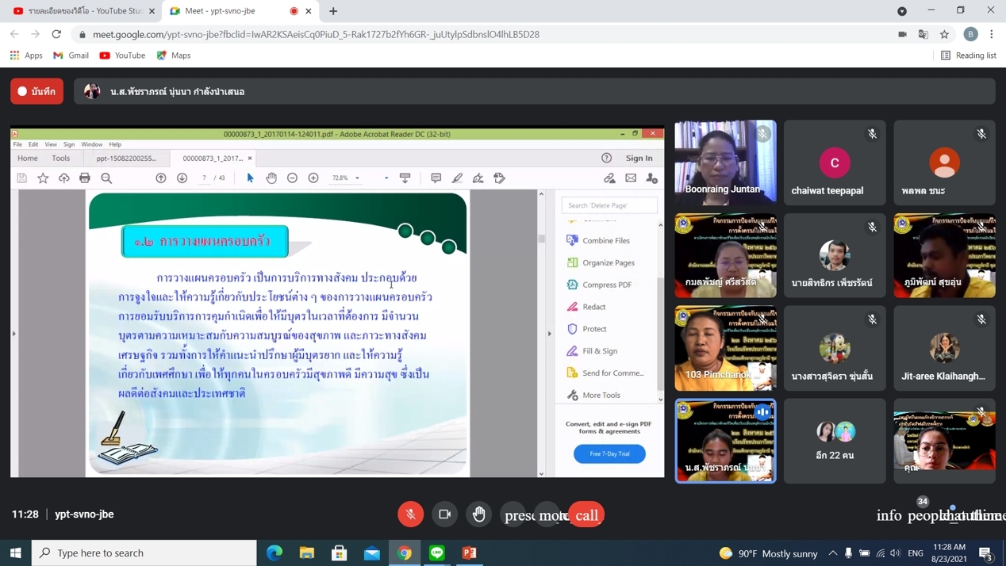The width and height of the screenshot is (1006, 566).
Task: Click the YouTube bookmark
Action: 122,55
